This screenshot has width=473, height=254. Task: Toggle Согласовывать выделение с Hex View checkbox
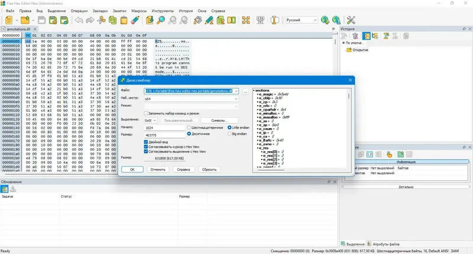(x=146, y=152)
